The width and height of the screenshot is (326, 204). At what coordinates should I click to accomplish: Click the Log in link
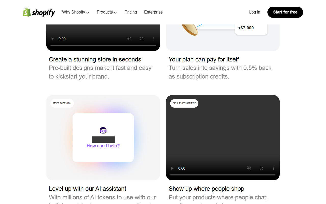(x=255, y=12)
